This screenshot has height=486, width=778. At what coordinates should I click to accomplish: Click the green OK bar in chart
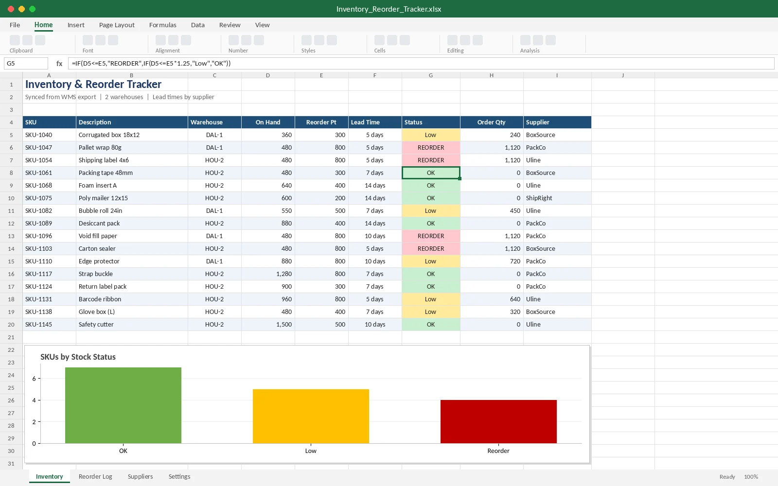pos(123,405)
